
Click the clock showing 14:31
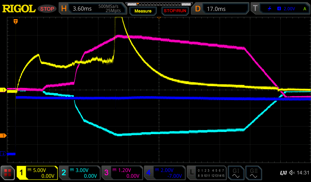point(303,173)
